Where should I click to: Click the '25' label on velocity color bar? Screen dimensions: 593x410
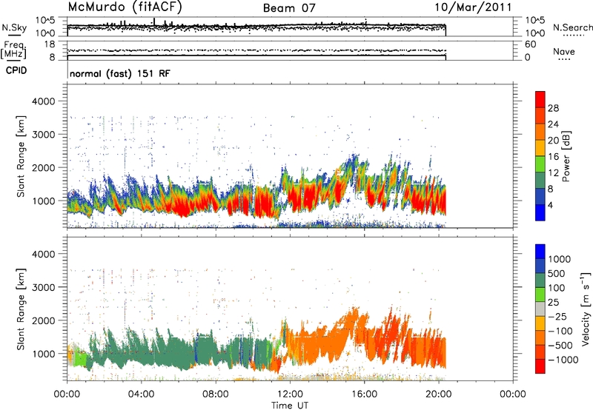(x=554, y=303)
